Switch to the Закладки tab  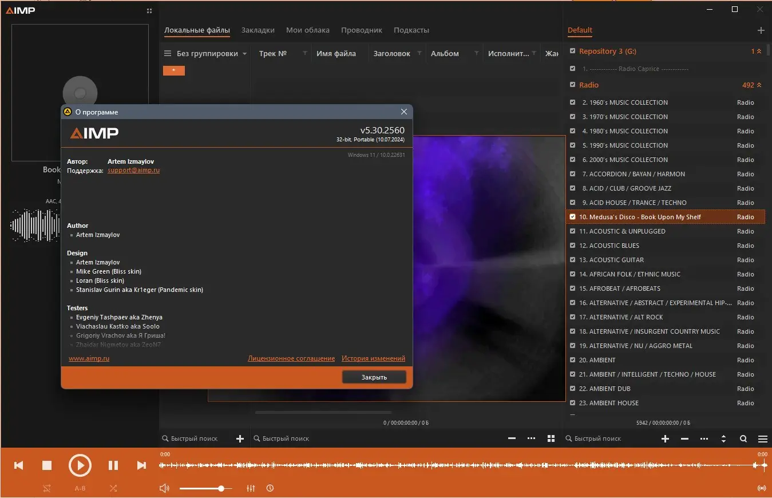click(x=258, y=30)
